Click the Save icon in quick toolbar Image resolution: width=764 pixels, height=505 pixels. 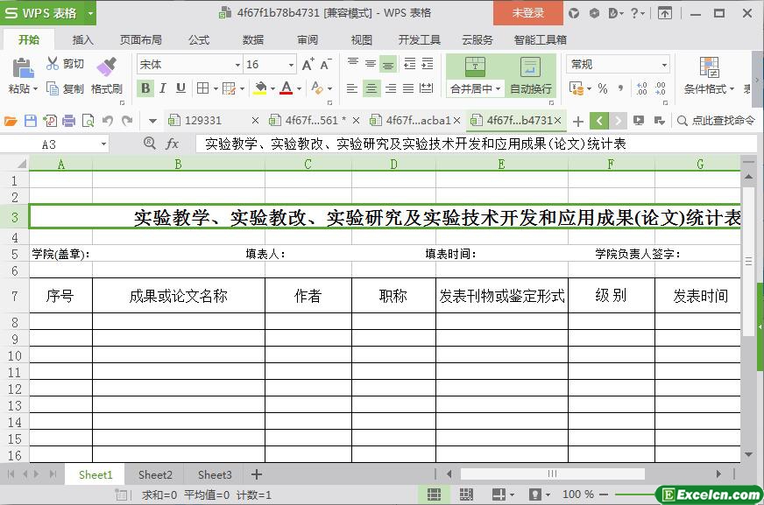pos(31,121)
